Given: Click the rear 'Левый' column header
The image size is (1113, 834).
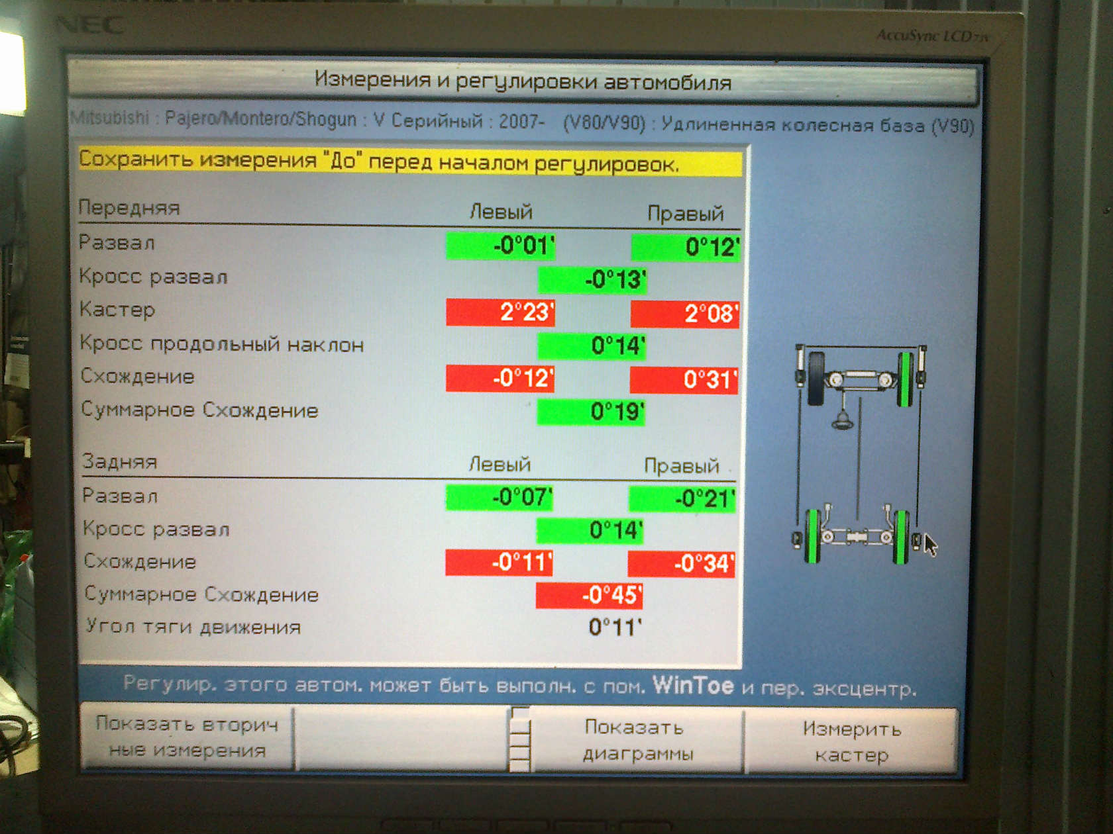Looking at the screenshot, I should click(500, 464).
